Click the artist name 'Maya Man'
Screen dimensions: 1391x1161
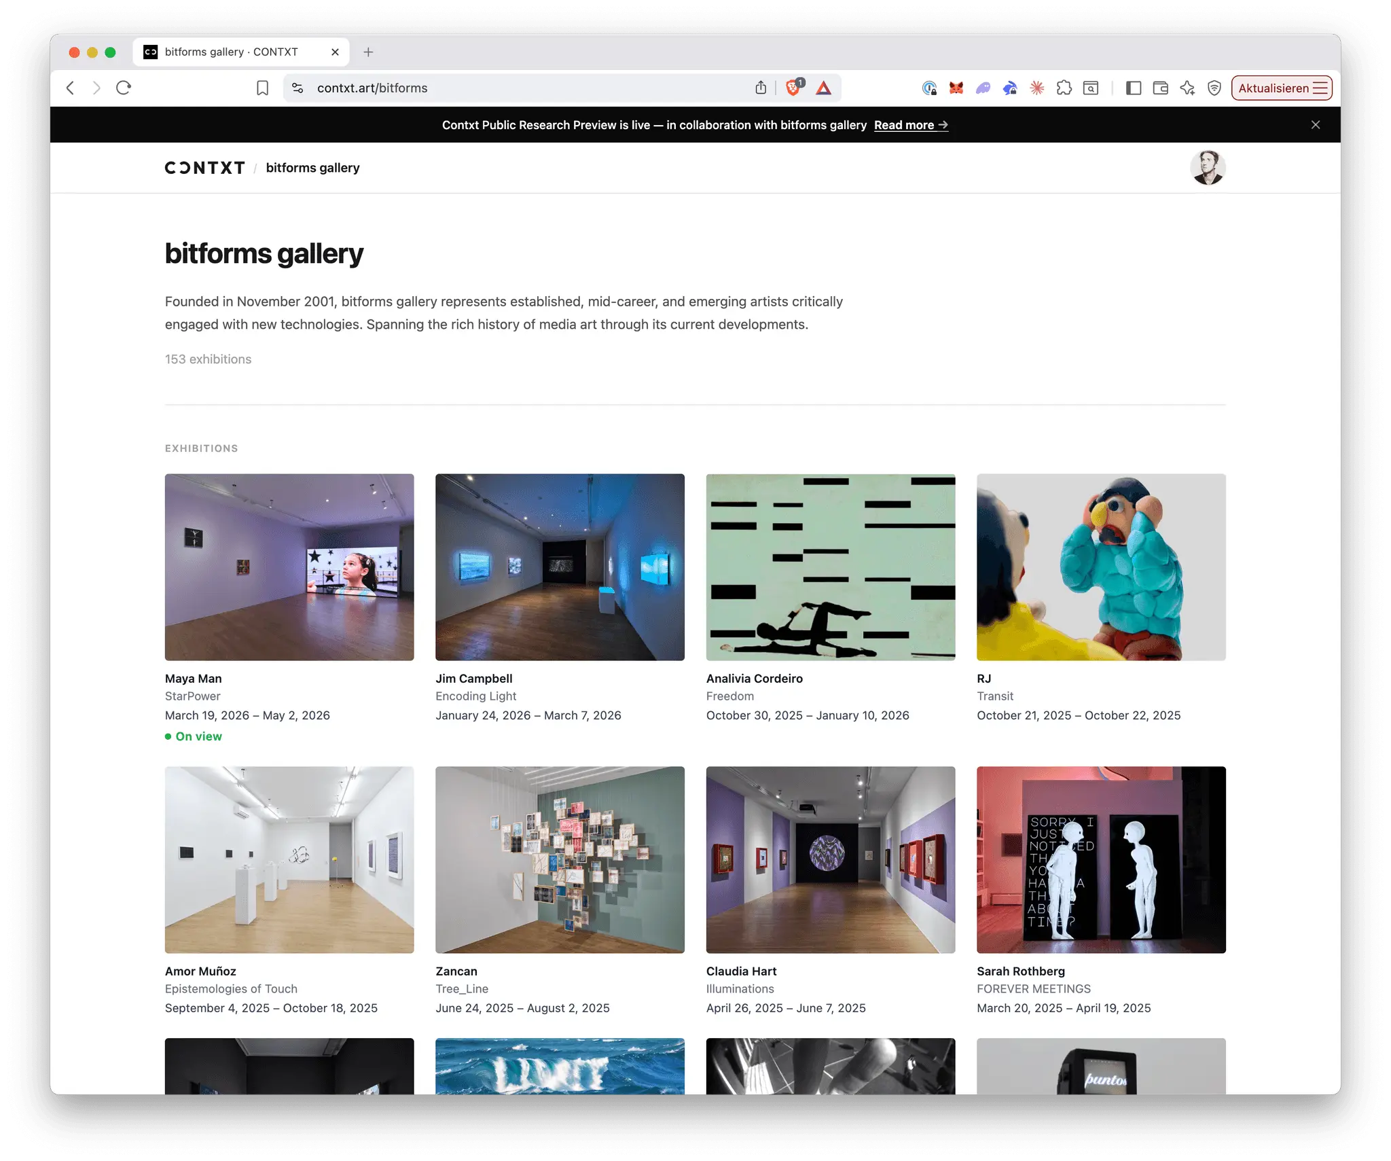tap(194, 679)
